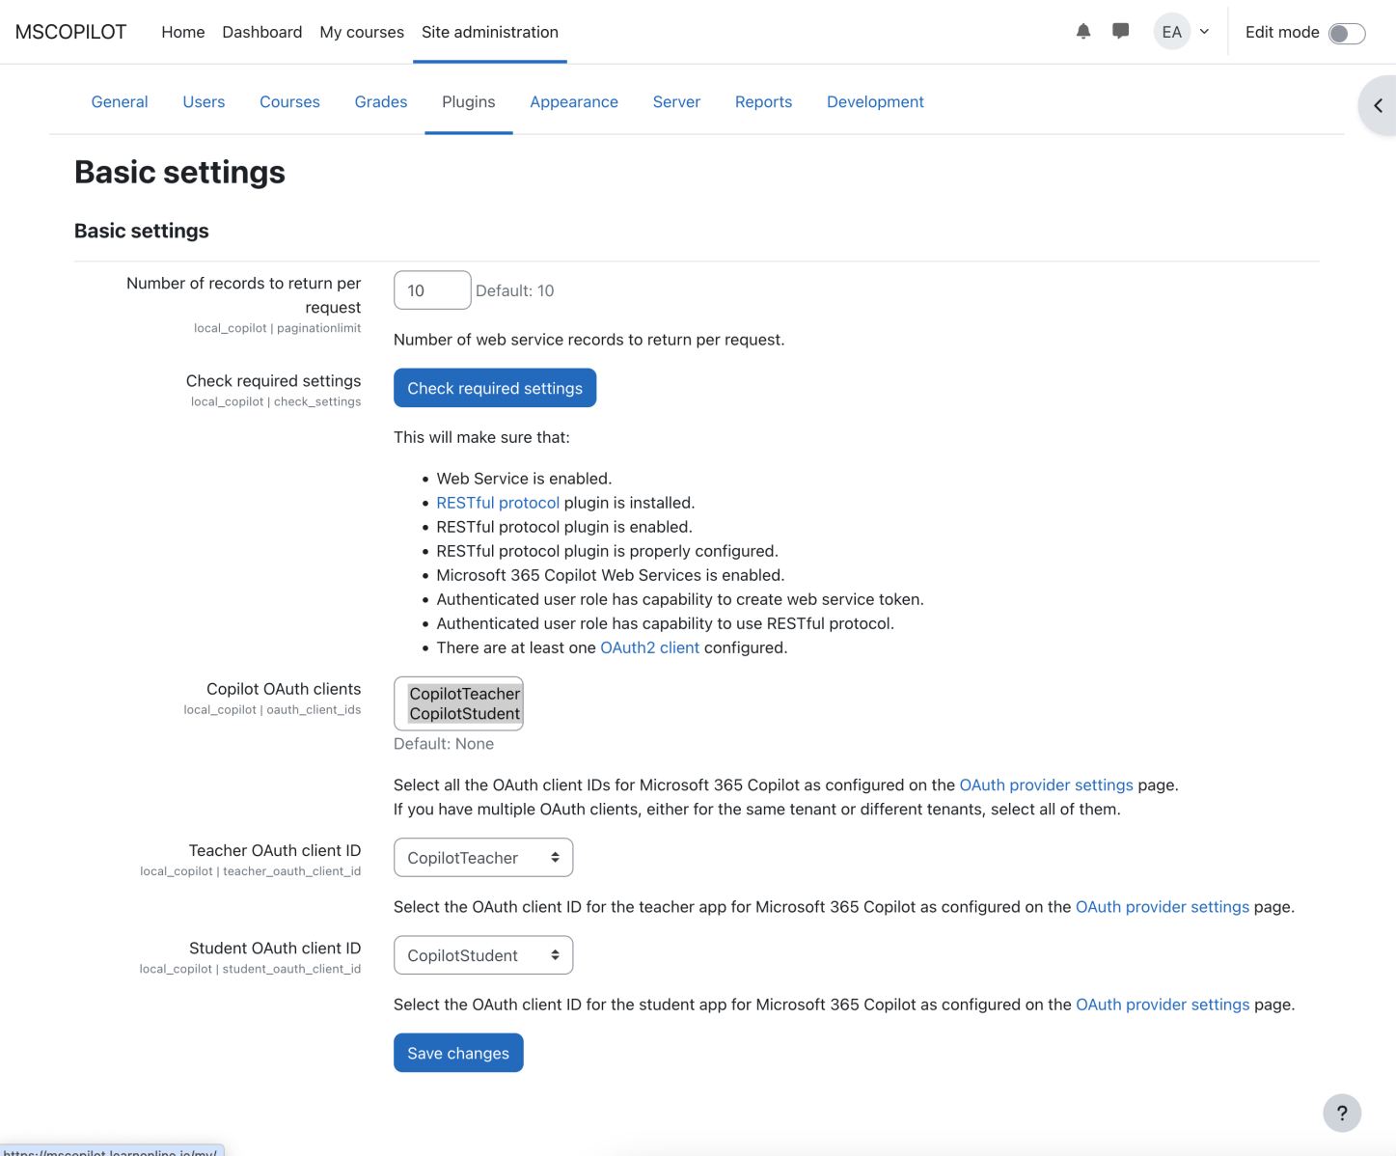
Task: Expand the block drawer arrow icon
Action: [x=1378, y=106]
